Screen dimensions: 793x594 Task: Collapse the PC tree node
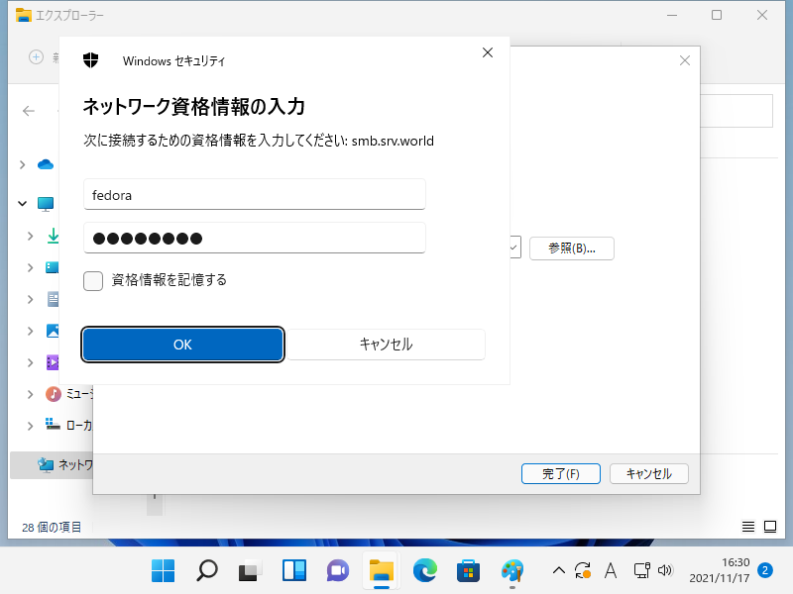[22, 203]
